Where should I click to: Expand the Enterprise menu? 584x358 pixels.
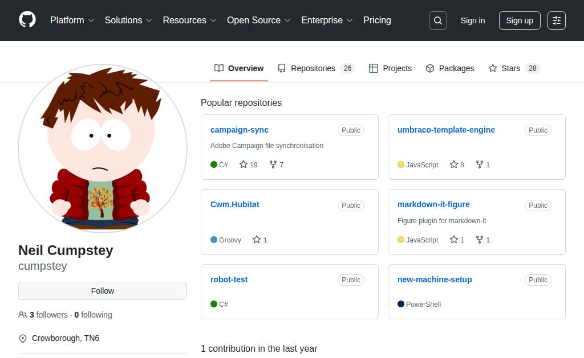pos(327,20)
